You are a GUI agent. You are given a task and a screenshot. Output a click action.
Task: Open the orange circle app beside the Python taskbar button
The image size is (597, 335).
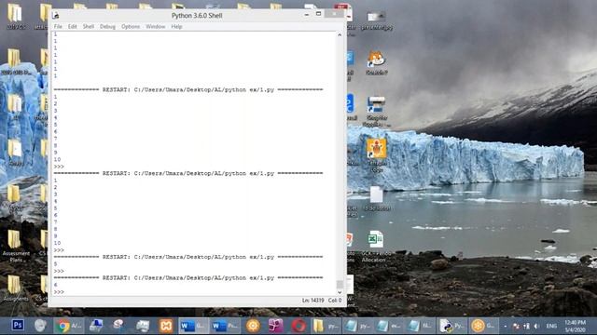tap(483, 326)
